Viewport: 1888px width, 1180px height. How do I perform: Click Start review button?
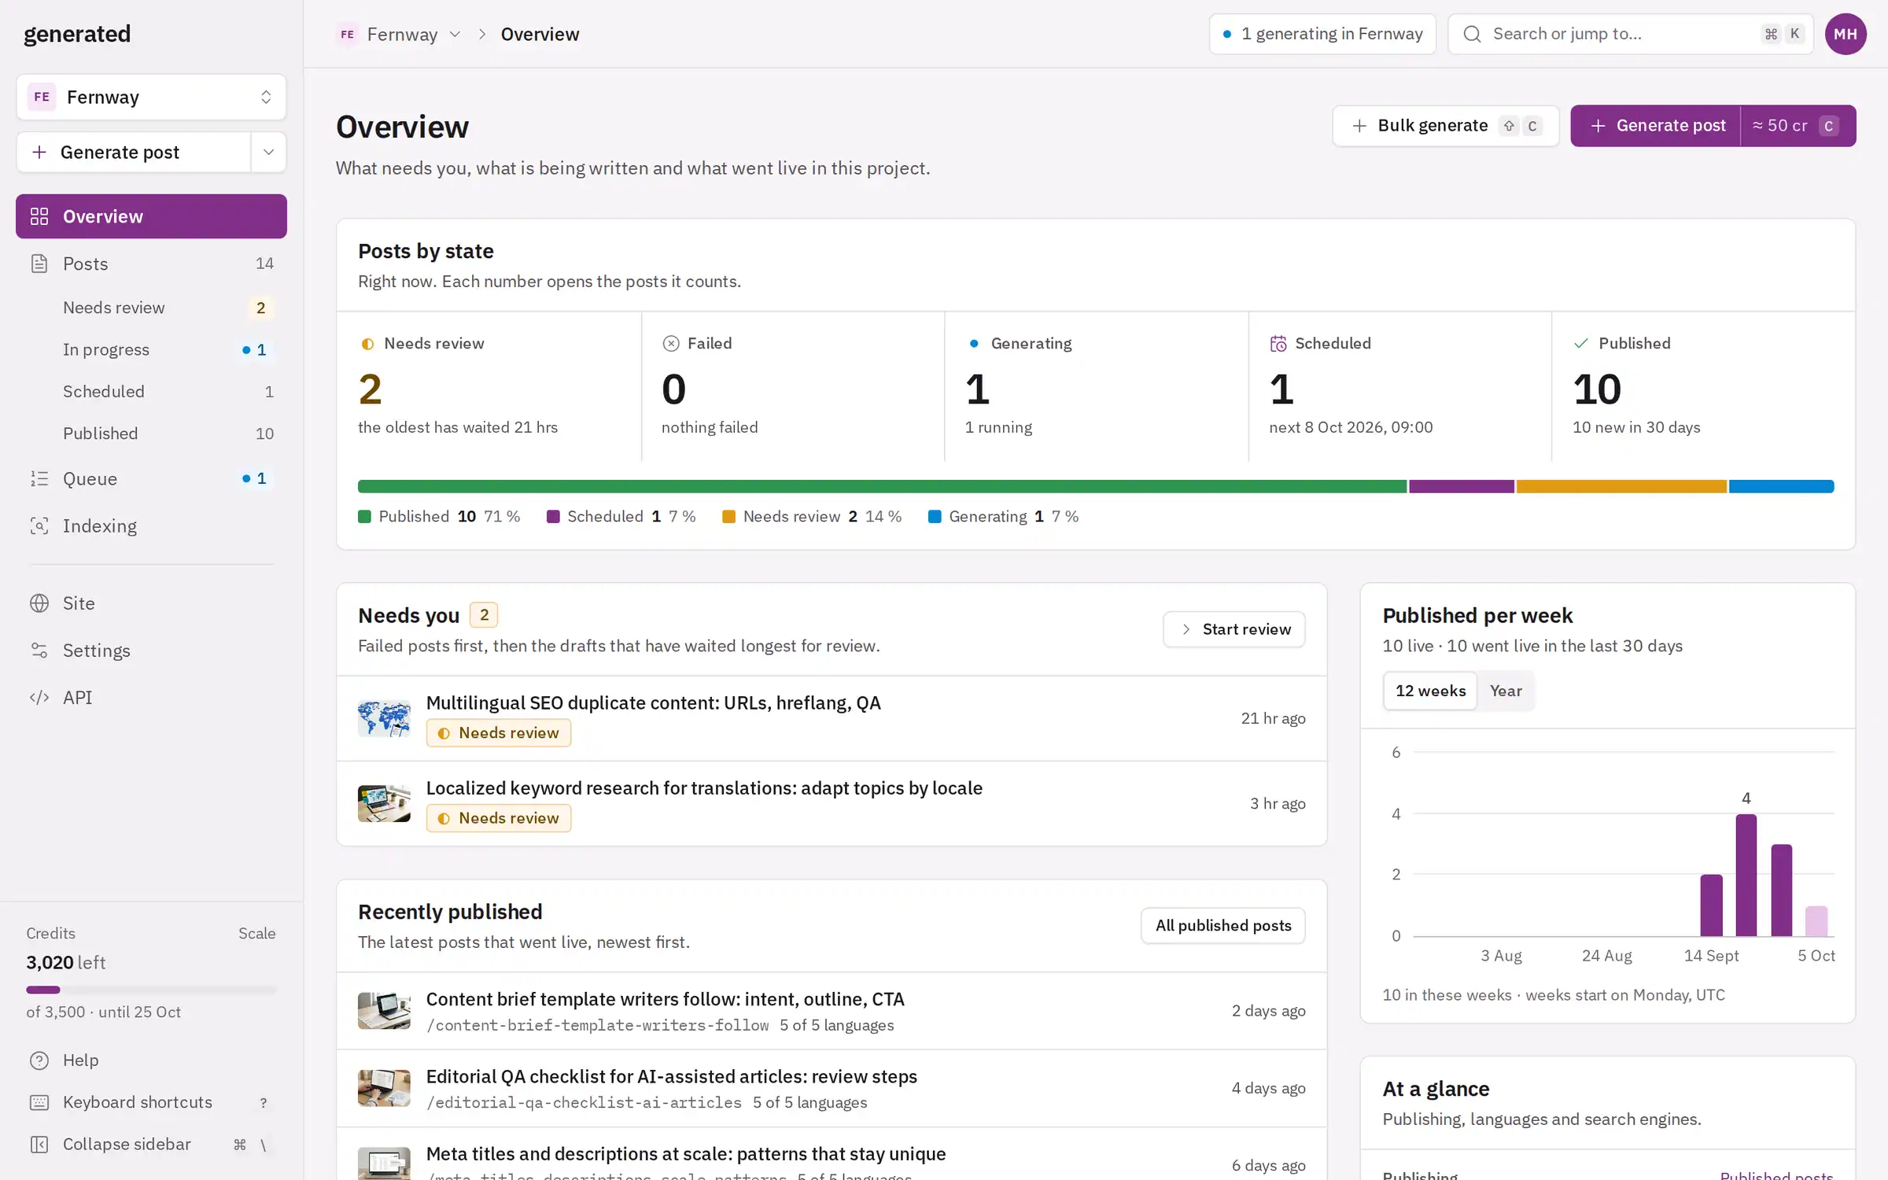pyautogui.click(x=1233, y=629)
